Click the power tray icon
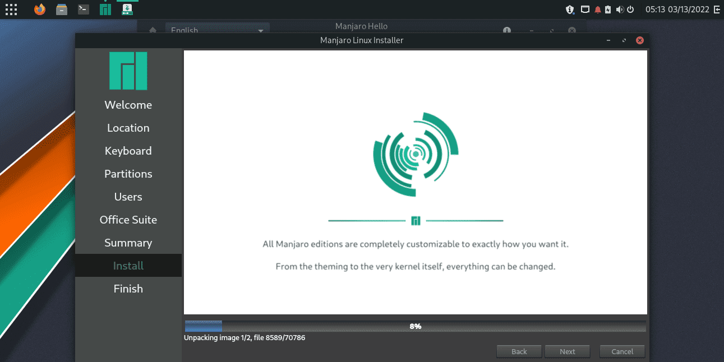This screenshot has width=724, height=362. (630, 10)
